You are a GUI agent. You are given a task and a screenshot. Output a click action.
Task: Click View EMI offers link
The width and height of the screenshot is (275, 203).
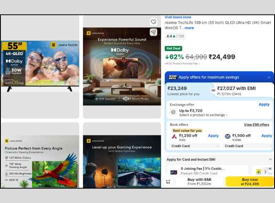256,125
